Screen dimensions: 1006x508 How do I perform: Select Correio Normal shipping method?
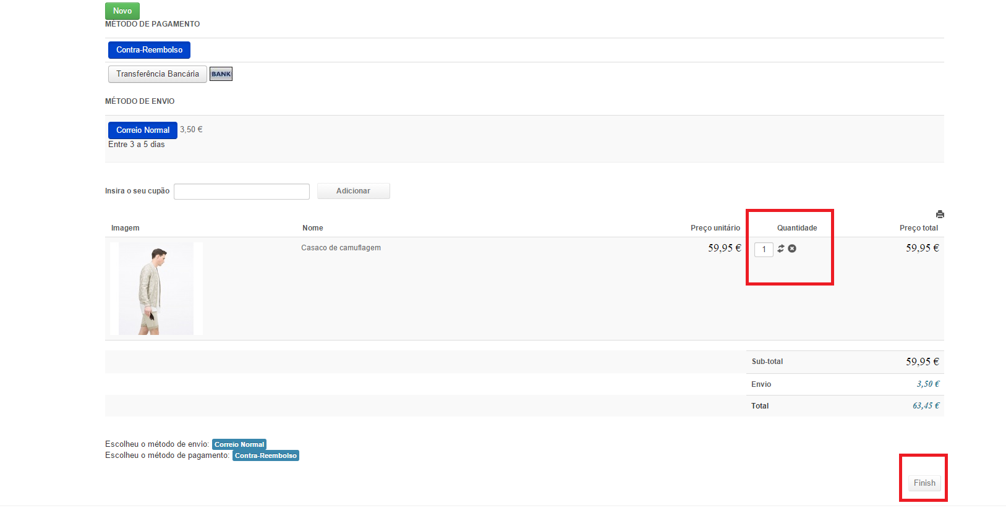pyautogui.click(x=143, y=130)
